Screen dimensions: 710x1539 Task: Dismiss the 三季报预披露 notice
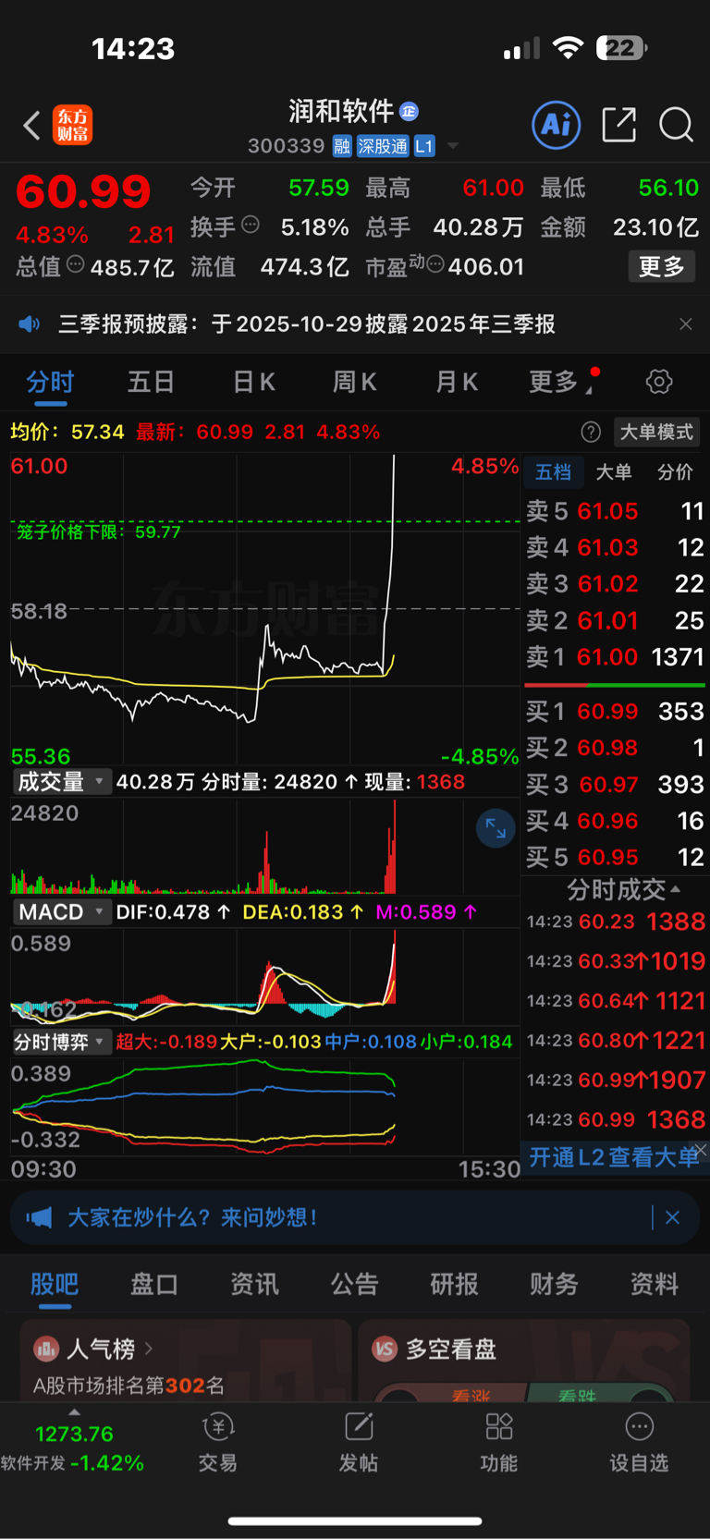pyautogui.click(x=685, y=324)
